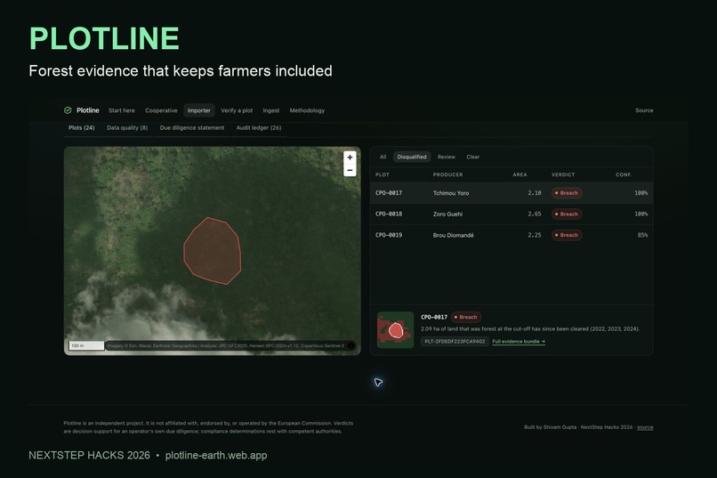
Task: Click producer name Tchimou Yoro
Action: coord(451,193)
